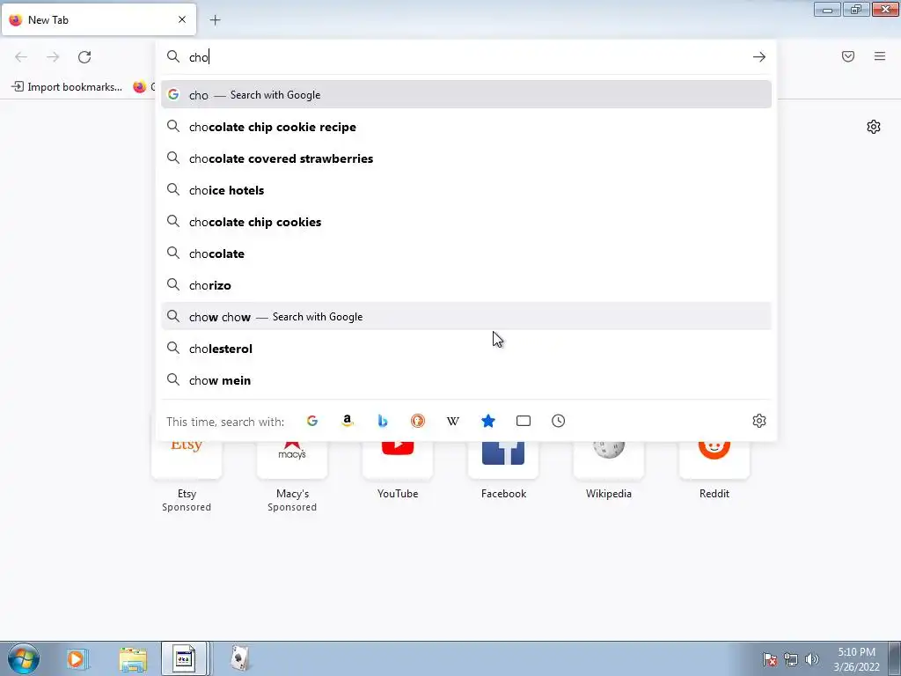Open the volume speaker tray icon
This screenshot has height=676, width=901.
tap(811, 659)
